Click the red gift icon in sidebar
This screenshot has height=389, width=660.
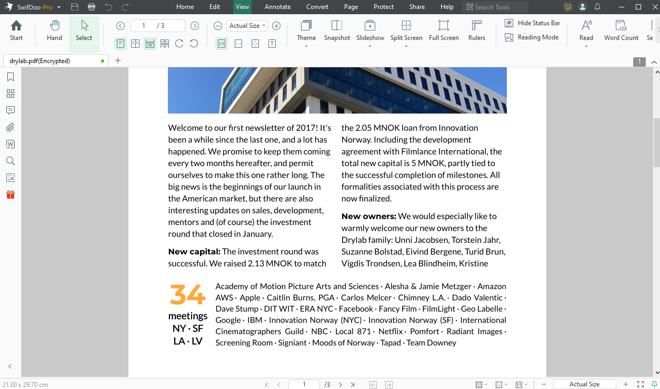point(11,194)
